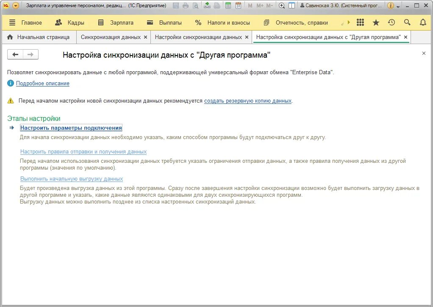Open the Выплаты section
433x307 pixels.
pos(170,22)
